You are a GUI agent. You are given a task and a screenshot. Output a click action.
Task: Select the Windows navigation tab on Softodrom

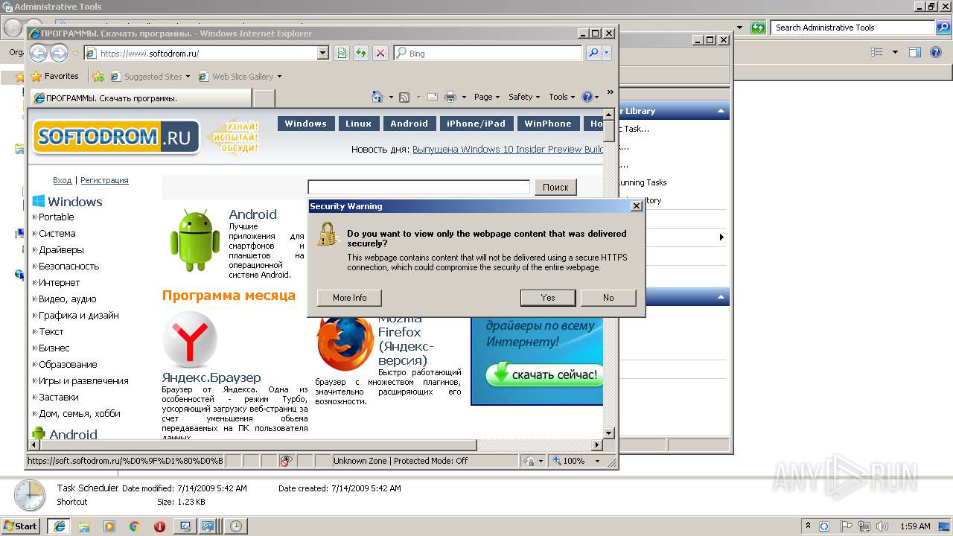pyautogui.click(x=305, y=124)
